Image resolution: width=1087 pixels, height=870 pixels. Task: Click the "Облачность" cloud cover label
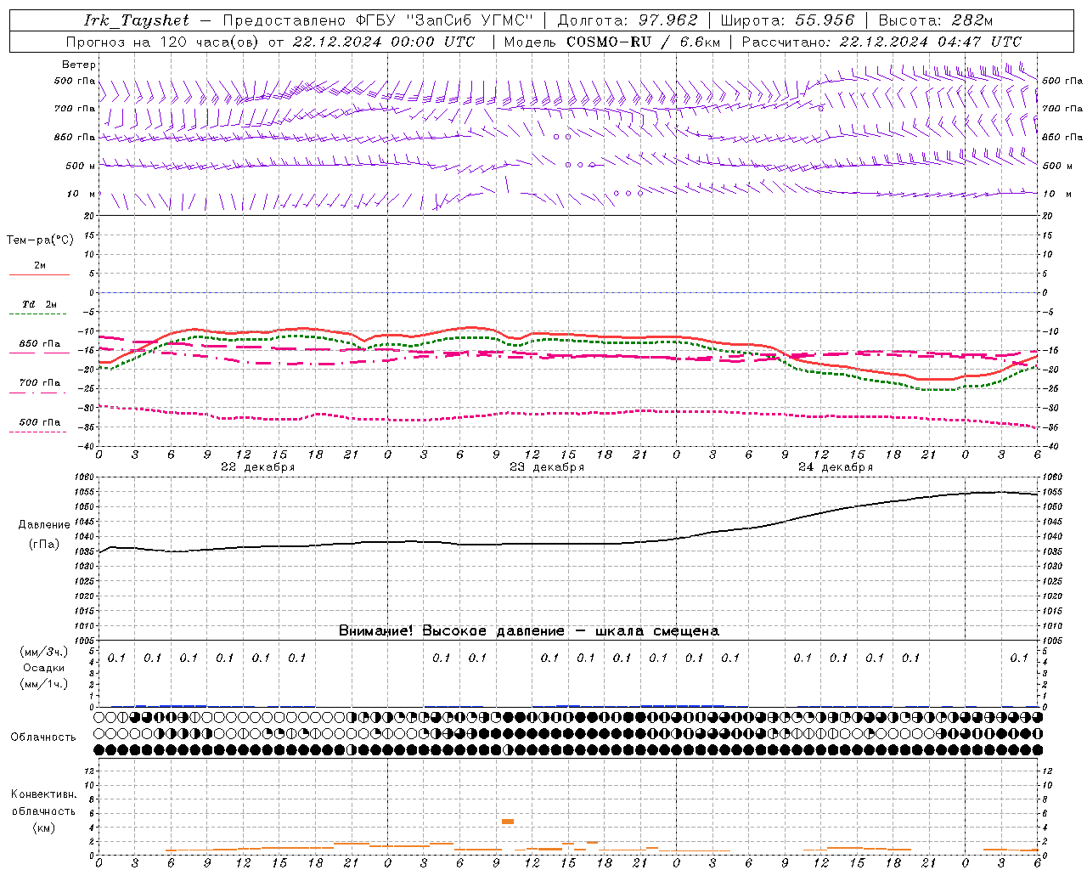43,737
